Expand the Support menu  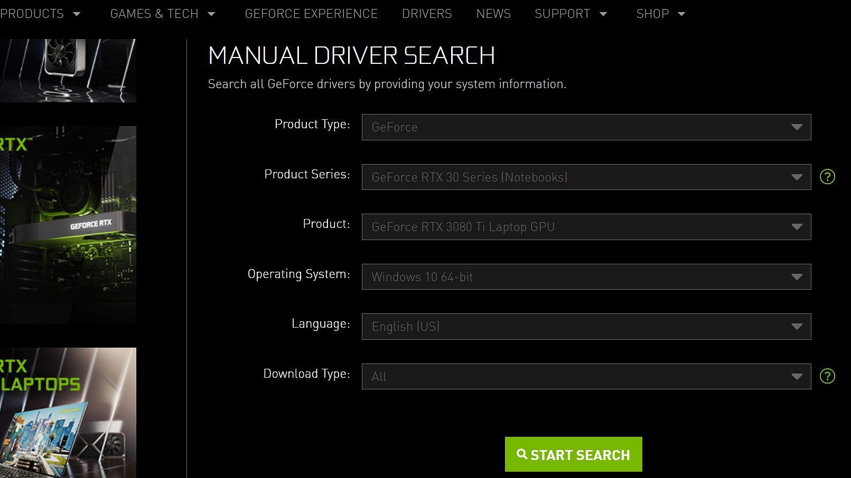point(571,14)
